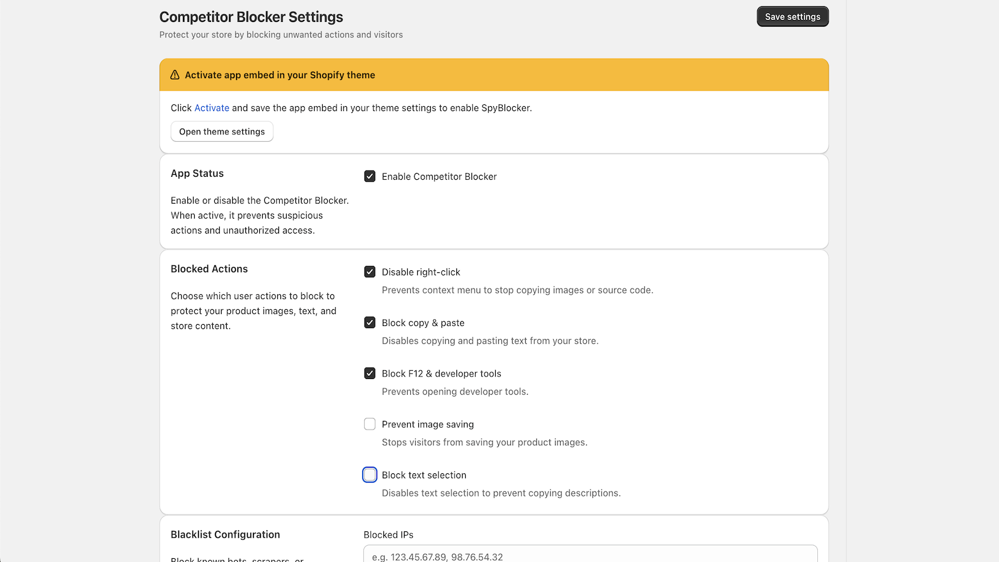999x562 pixels.
Task: Disable Block F12 & developer tools
Action: (370, 373)
